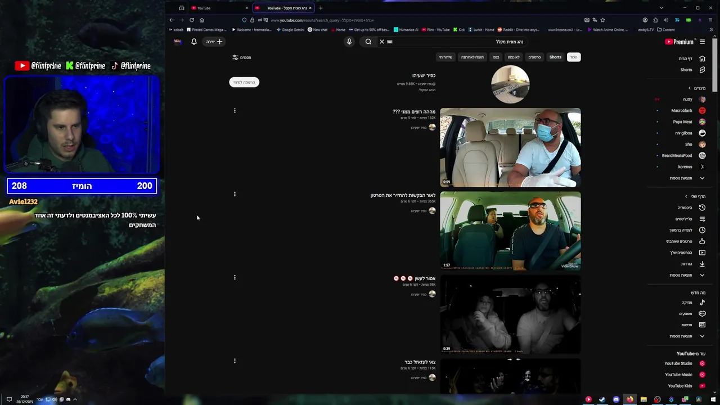Activate voice search microphone
720x405 pixels.
pyautogui.click(x=349, y=42)
